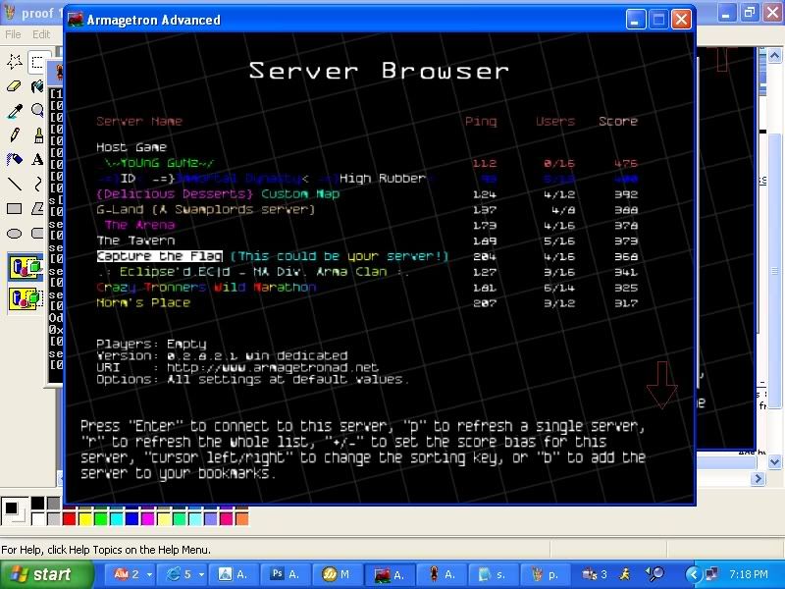Choose the Ellipse tool in Paint

tap(14, 233)
